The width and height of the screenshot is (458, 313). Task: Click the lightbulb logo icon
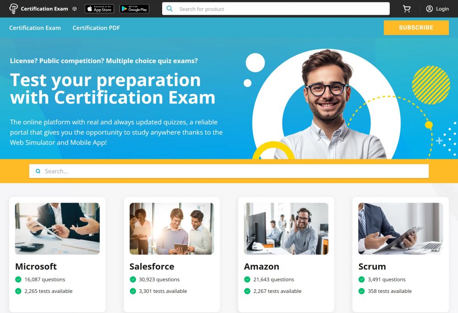[x=13, y=8]
